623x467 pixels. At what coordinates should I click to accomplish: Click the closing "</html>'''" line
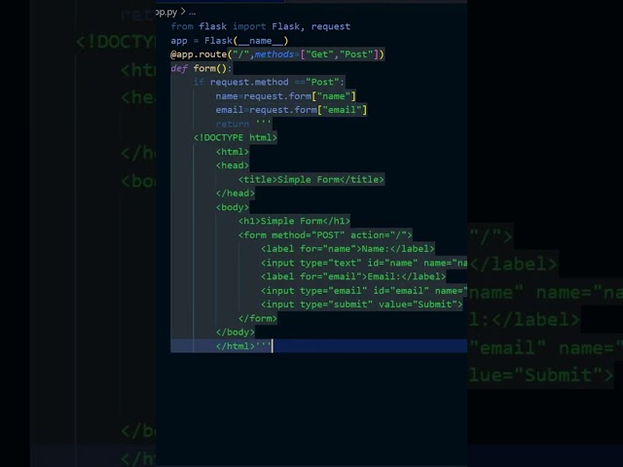click(x=243, y=346)
